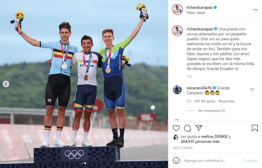Open the Tokyo, Japan location link
Screen dimensions: 262x168
[196, 13]
